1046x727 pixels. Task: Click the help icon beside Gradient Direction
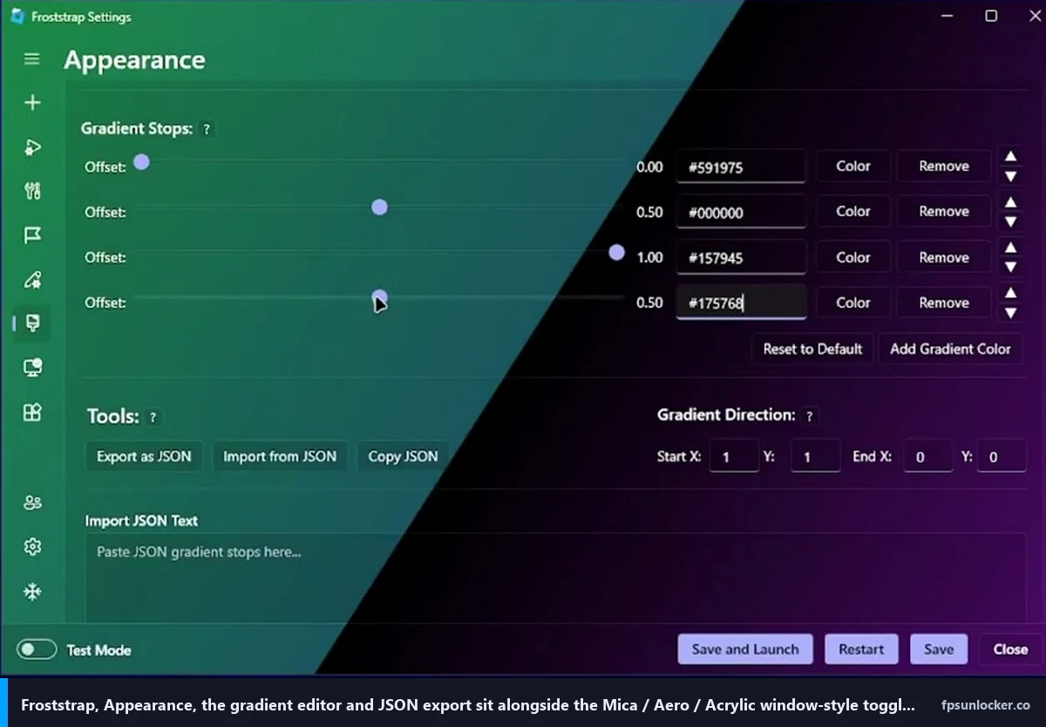809,417
